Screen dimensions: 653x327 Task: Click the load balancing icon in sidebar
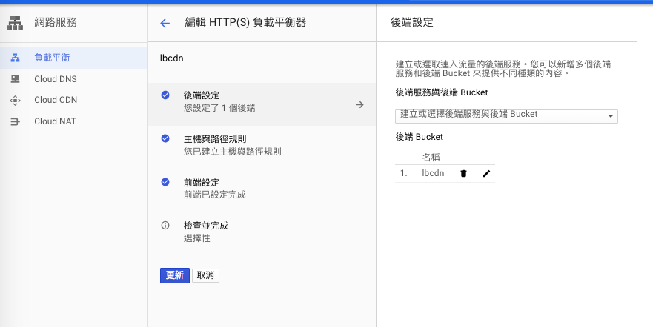click(x=15, y=58)
